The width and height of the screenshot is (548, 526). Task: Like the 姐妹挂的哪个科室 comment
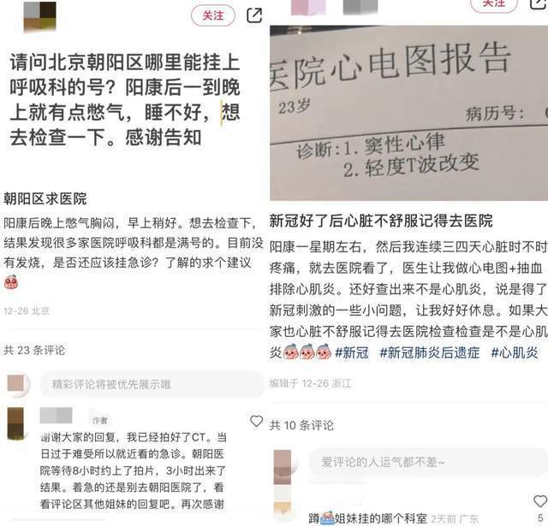click(x=540, y=501)
